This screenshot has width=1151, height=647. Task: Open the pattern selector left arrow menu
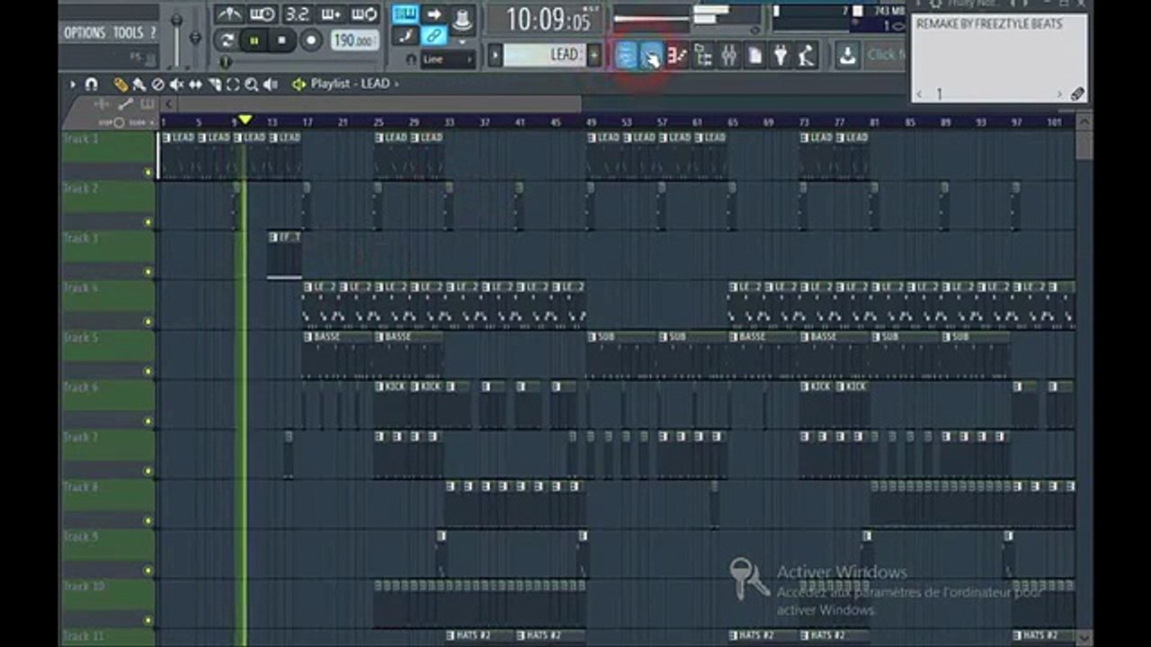click(495, 55)
